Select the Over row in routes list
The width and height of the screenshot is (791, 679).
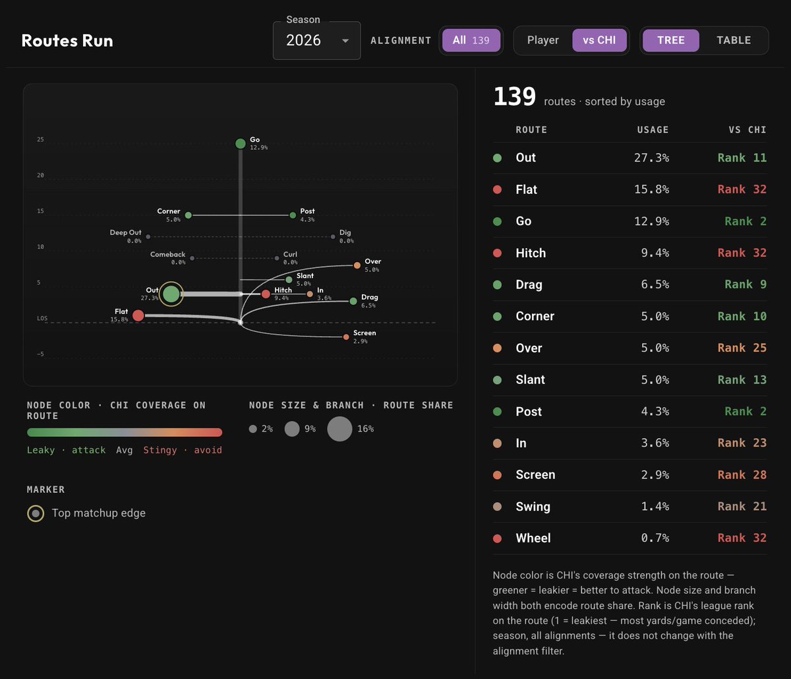coord(630,348)
